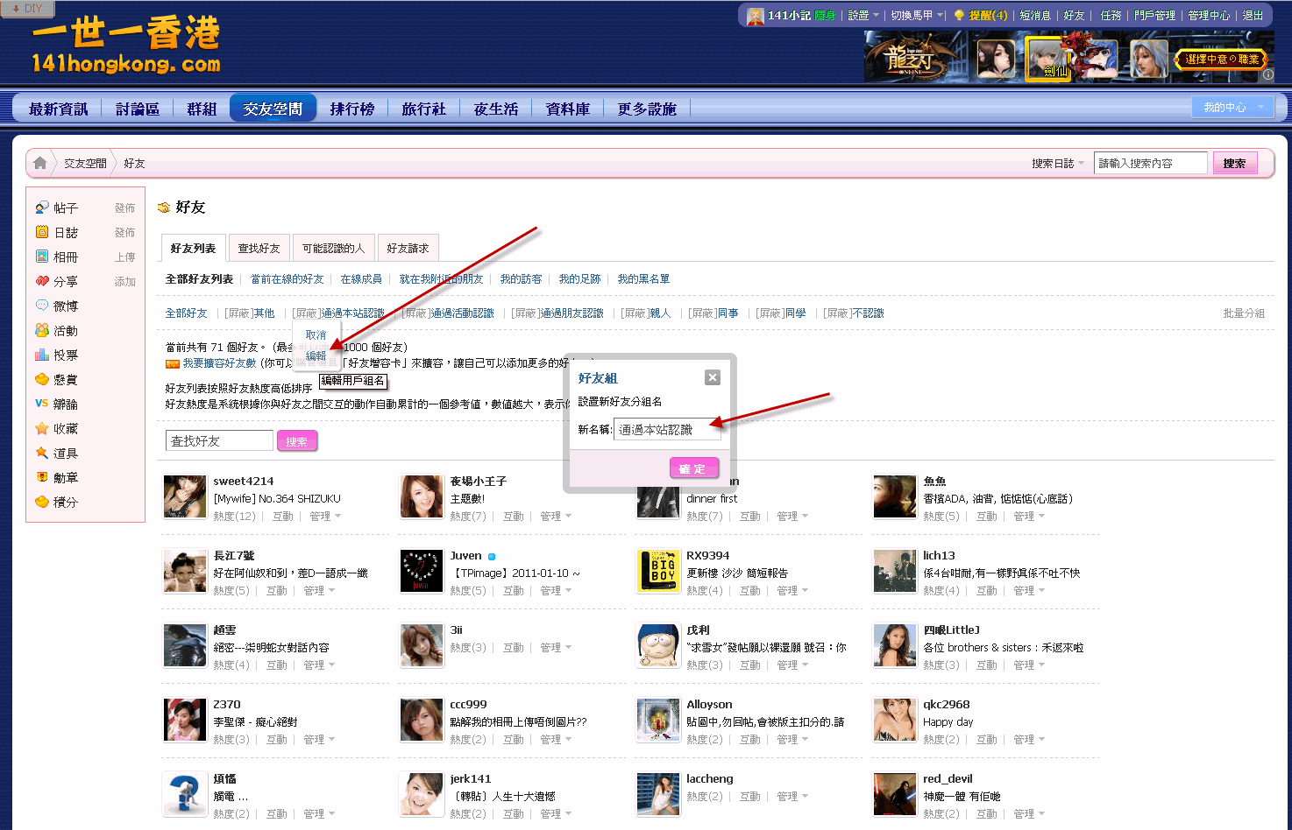Open the 勳章 medal icon
Image resolution: width=1292 pixels, height=830 pixels.
coord(42,477)
